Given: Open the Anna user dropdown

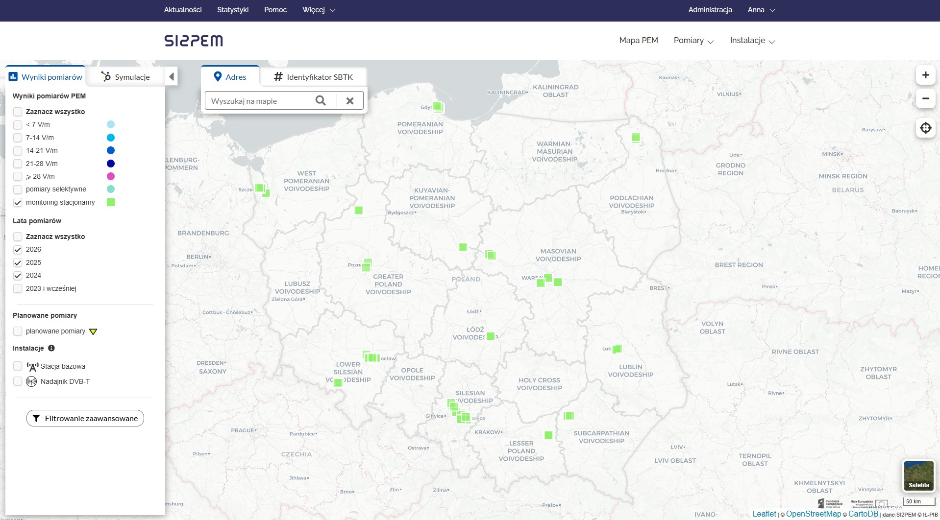Looking at the screenshot, I should click(761, 10).
